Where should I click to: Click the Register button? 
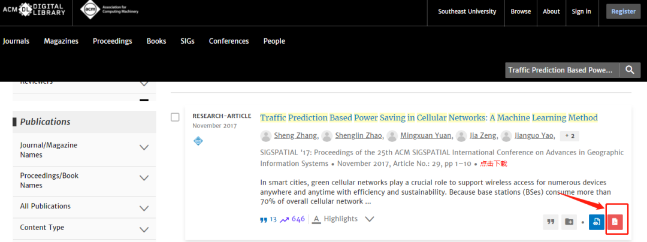coord(623,11)
